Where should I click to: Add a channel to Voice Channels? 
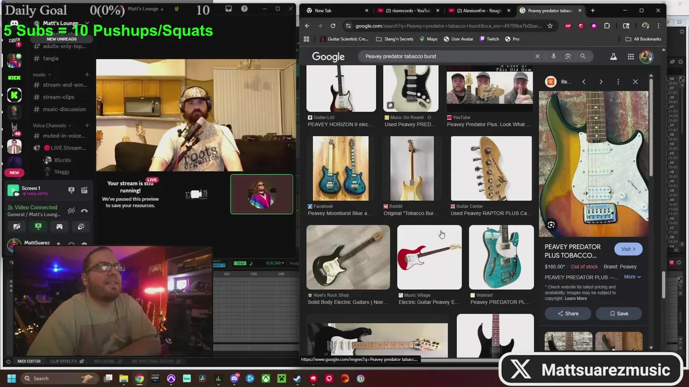pos(87,125)
